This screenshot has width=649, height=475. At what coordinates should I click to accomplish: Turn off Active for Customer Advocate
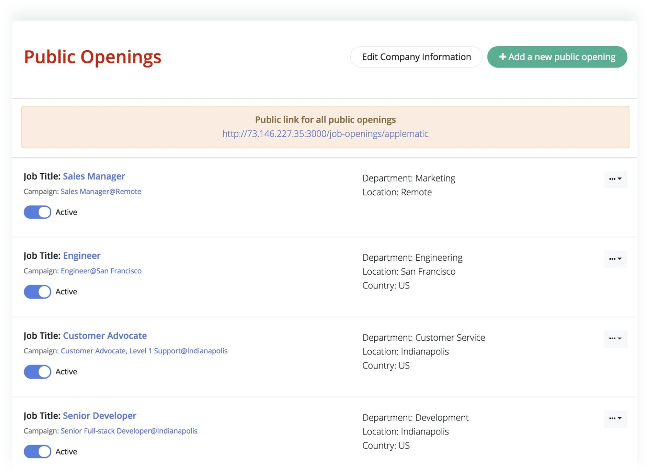37,372
